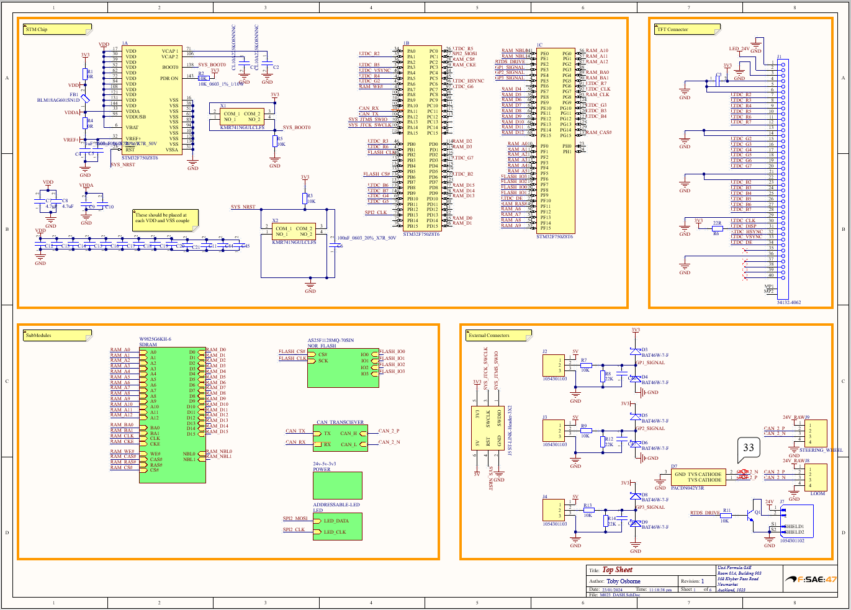The image size is (851, 610).
Task: Select the U1A STM32 power pins block
Action: (x=153, y=101)
